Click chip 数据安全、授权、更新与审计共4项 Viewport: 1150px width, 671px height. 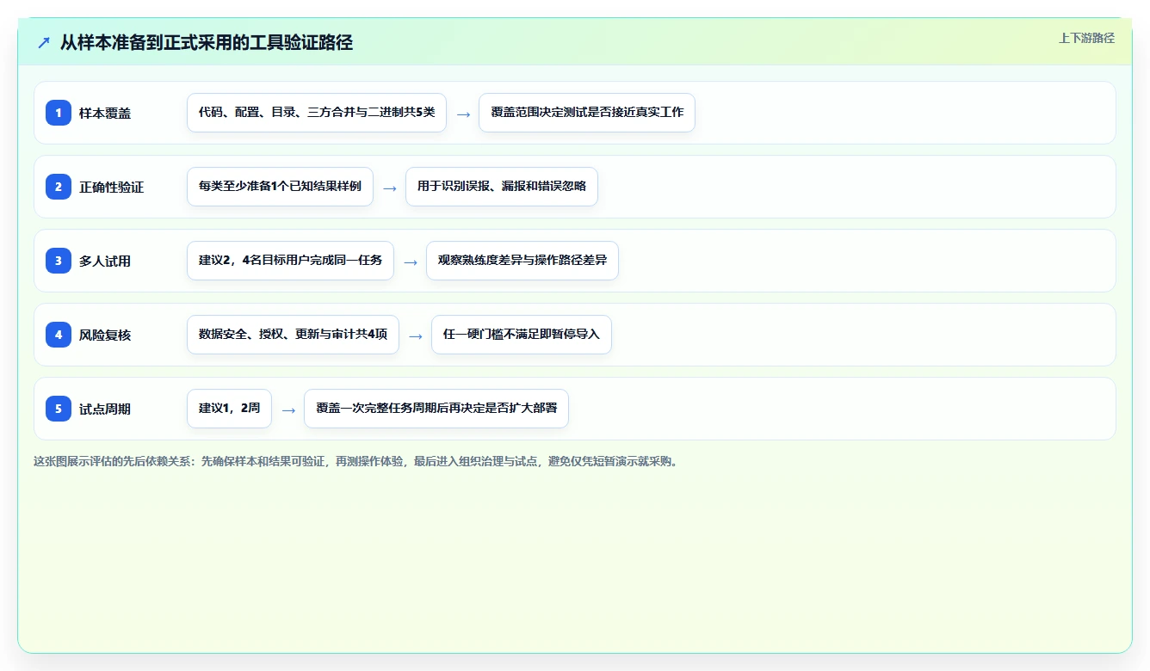pyautogui.click(x=293, y=335)
